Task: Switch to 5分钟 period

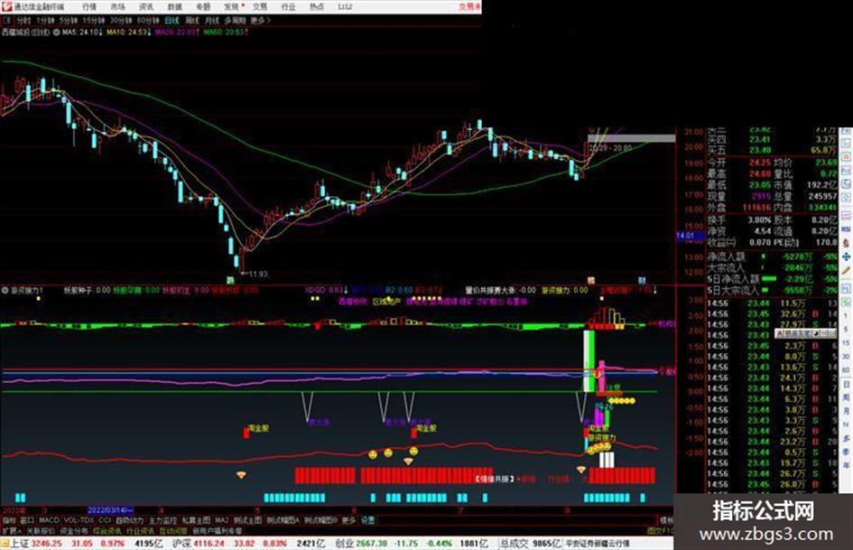Action: coord(69,21)
